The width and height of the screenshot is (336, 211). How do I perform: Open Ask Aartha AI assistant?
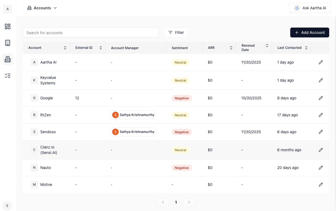click(x=310, y=8)
